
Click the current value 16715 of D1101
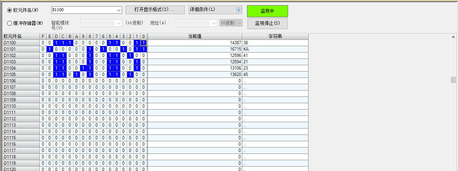coord(235,49)
